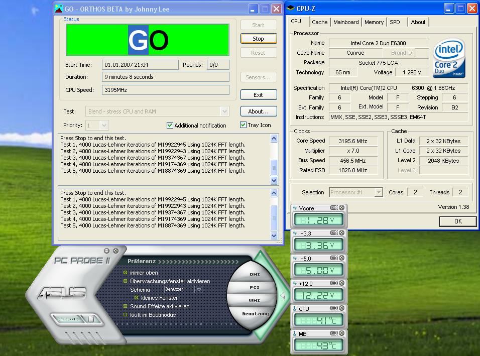480x356 pixels.
Task: Go to the About tab in CPU-Z
Action: 418,22
